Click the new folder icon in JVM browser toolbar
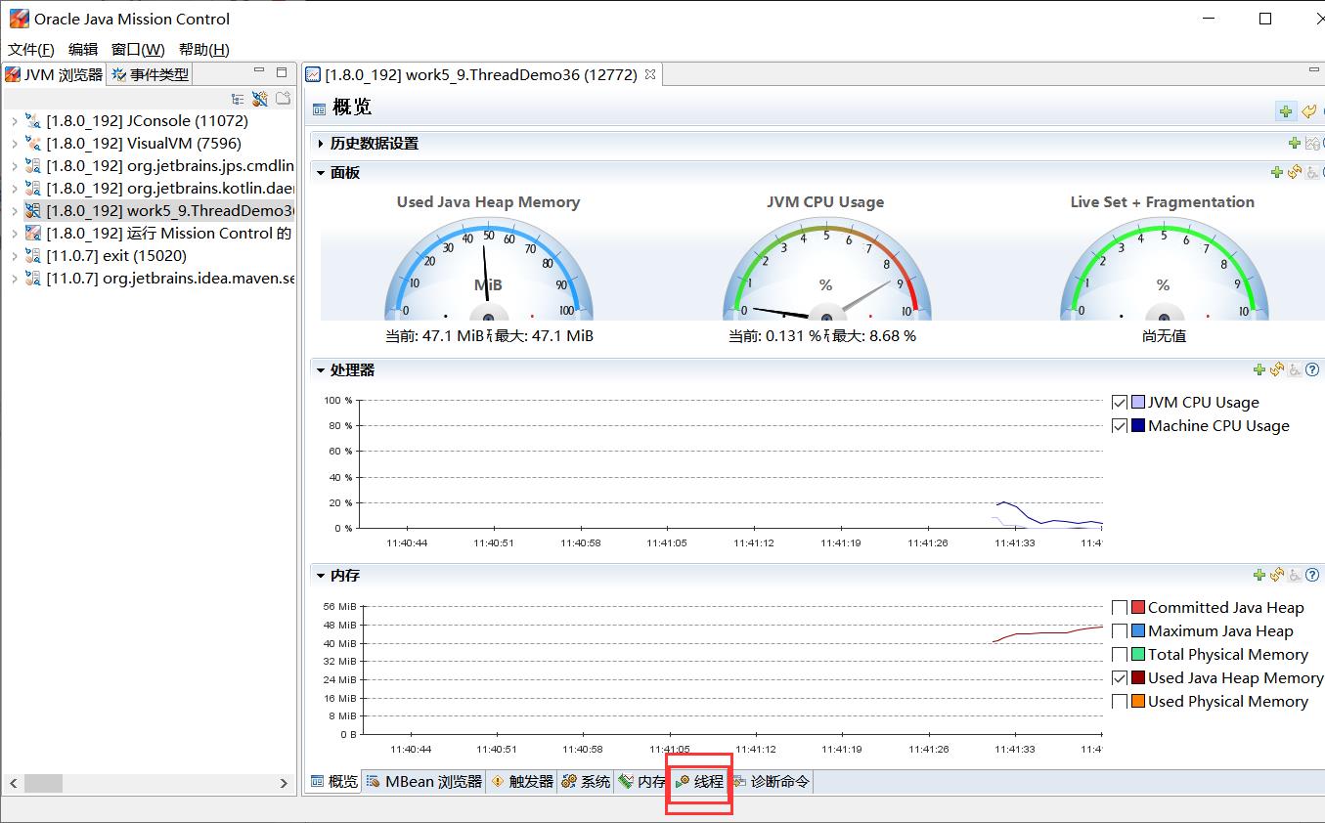The image size is (1325, 823). pos(283,99)
